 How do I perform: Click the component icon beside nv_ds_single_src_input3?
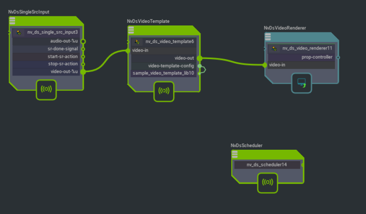click(19, 32)
